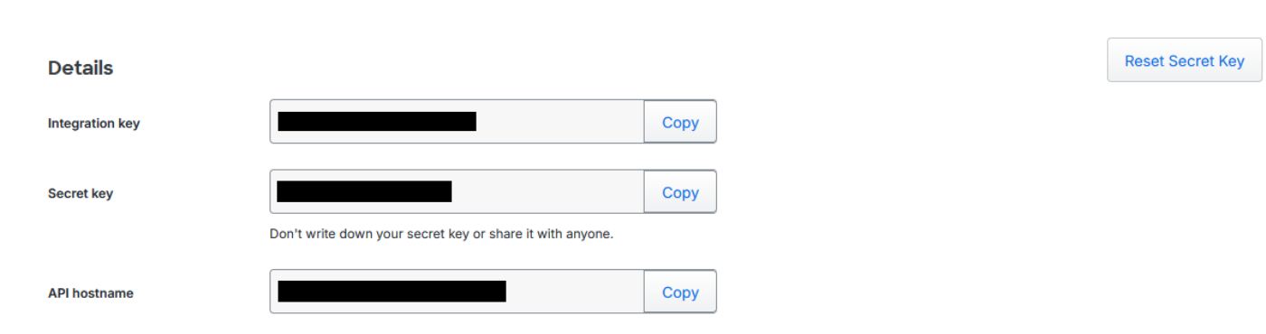Copy the Secret key value

click(680, 192)
